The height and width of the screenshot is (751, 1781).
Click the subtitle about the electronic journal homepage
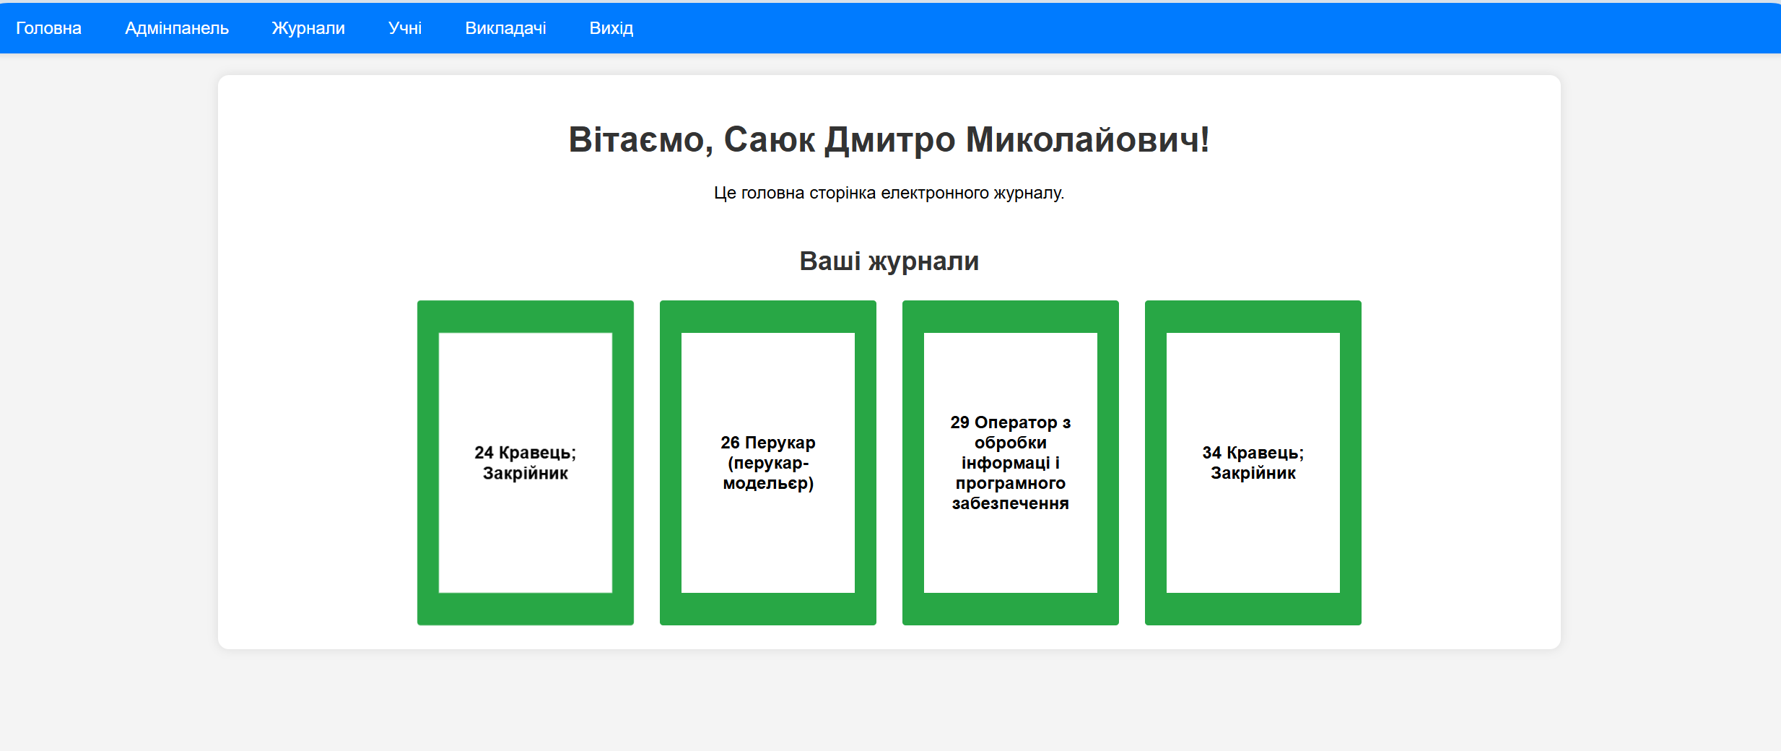click(x=889, y=193)
